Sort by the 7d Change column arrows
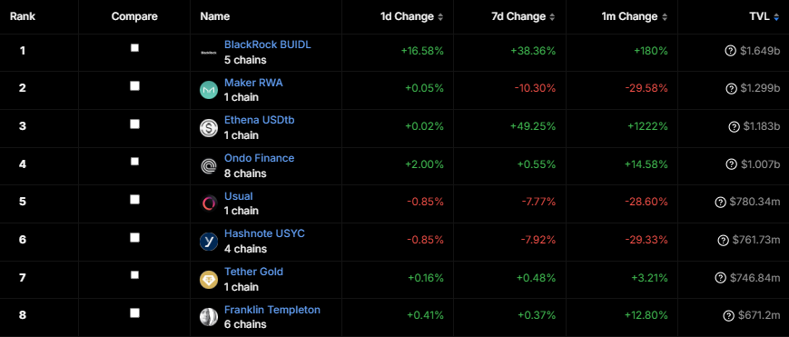 coord(553,17)
